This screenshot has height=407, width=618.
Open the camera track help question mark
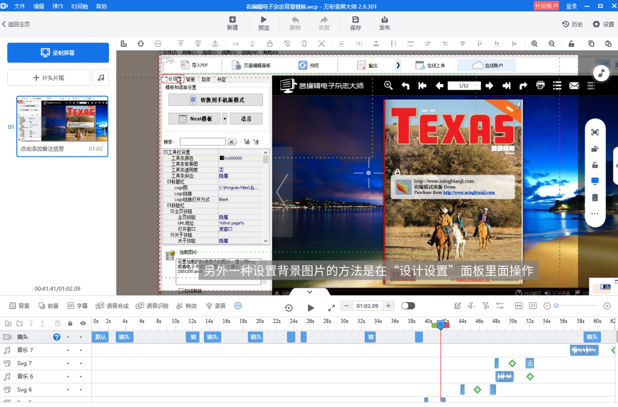(57, 337)
